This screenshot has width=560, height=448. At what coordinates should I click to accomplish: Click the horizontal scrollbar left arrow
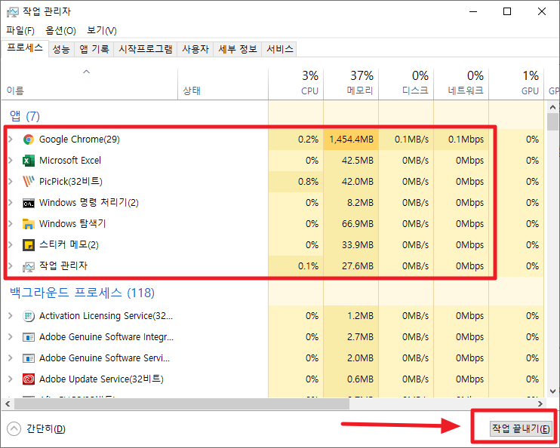[8, 404]
